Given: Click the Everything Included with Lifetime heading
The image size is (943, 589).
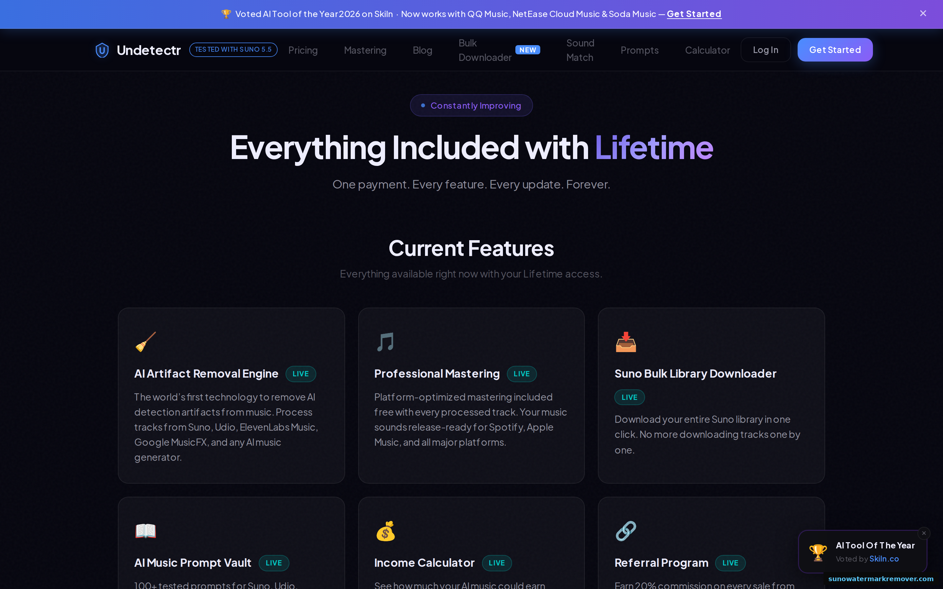Looking at the screenshot, I should point(471,148).
